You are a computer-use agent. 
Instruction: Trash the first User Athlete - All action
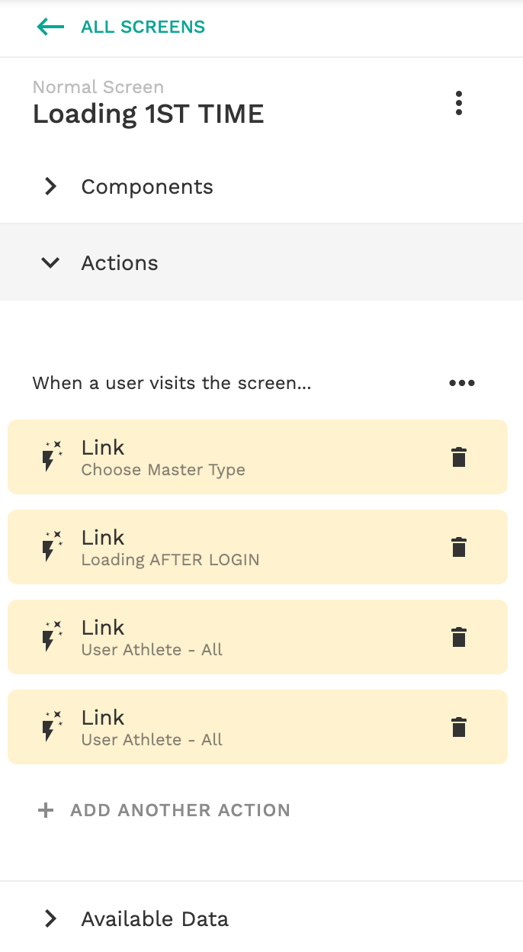pyautogui.click(x=458, y=637)
